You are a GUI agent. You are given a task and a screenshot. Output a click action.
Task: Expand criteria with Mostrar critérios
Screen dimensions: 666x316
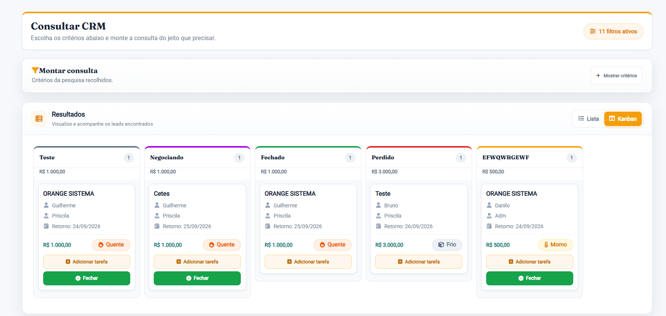616,76
